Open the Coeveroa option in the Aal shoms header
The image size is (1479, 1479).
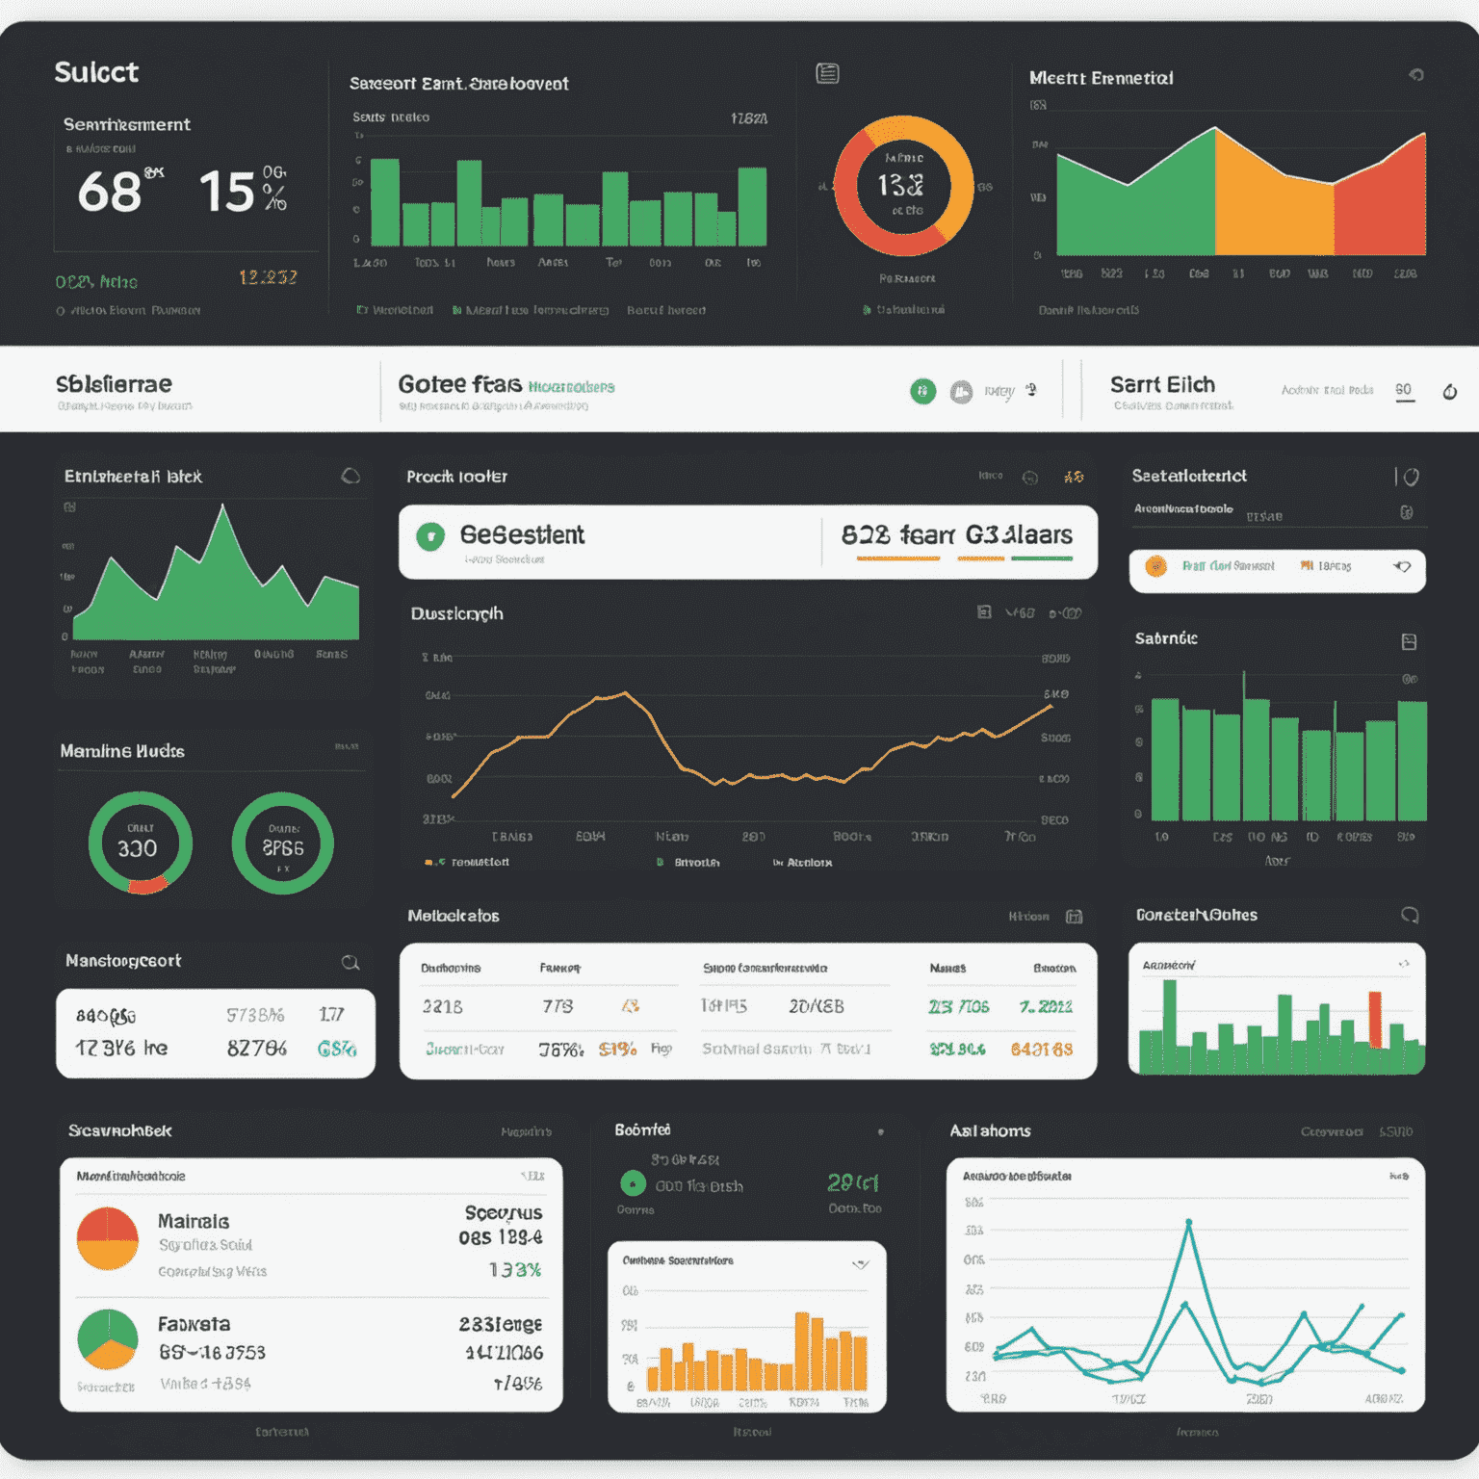coord(1332,1132)
